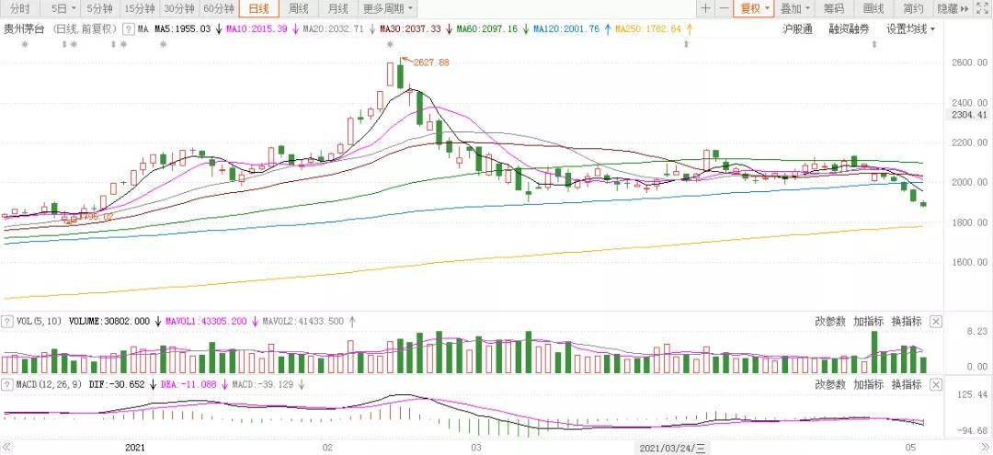
Task: Select the 日线 daily tab
Action: point(258,9)
